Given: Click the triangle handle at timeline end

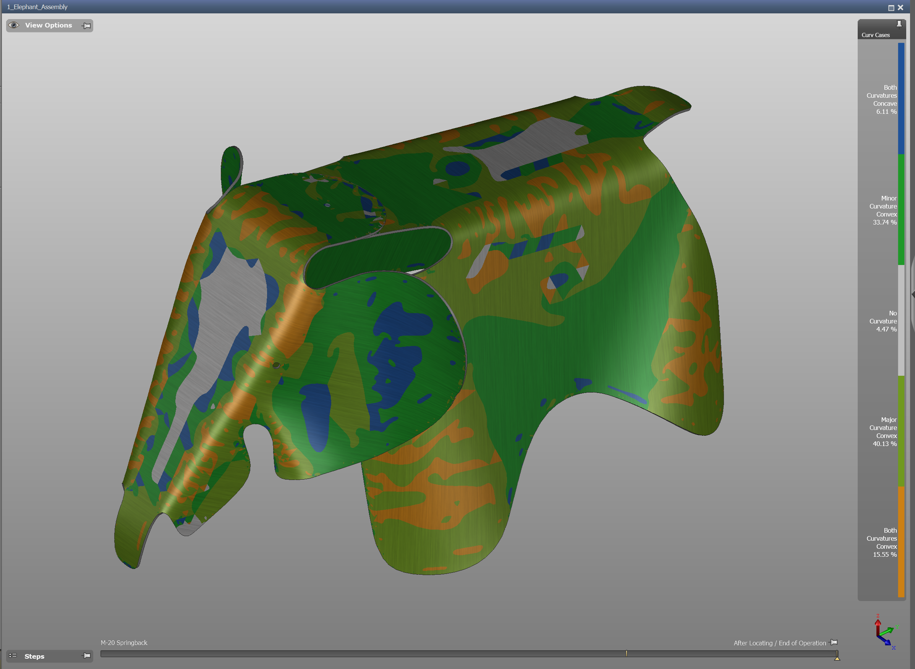Looking at the screenshot, I should coord(837,658).
